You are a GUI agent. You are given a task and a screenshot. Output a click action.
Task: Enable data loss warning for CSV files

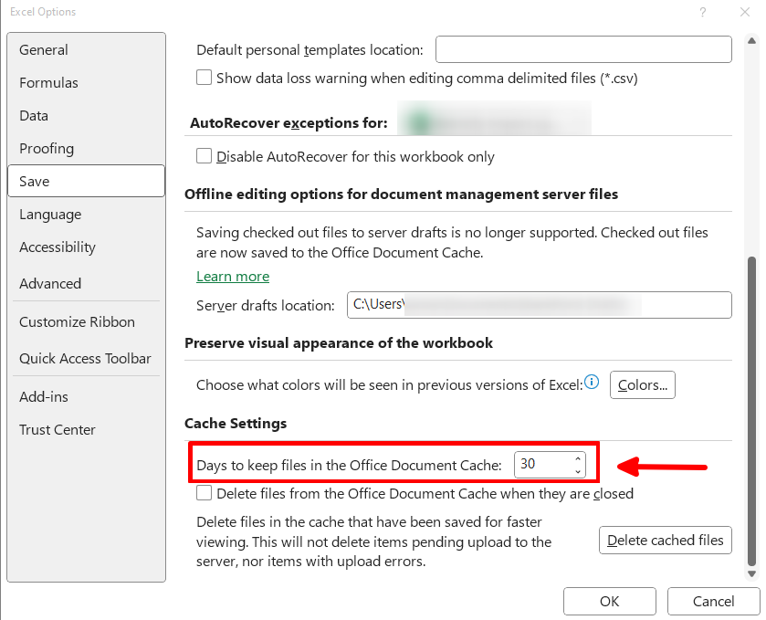point(204,78)
